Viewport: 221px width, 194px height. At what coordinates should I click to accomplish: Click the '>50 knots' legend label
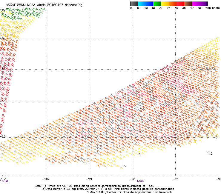[212, 8]
